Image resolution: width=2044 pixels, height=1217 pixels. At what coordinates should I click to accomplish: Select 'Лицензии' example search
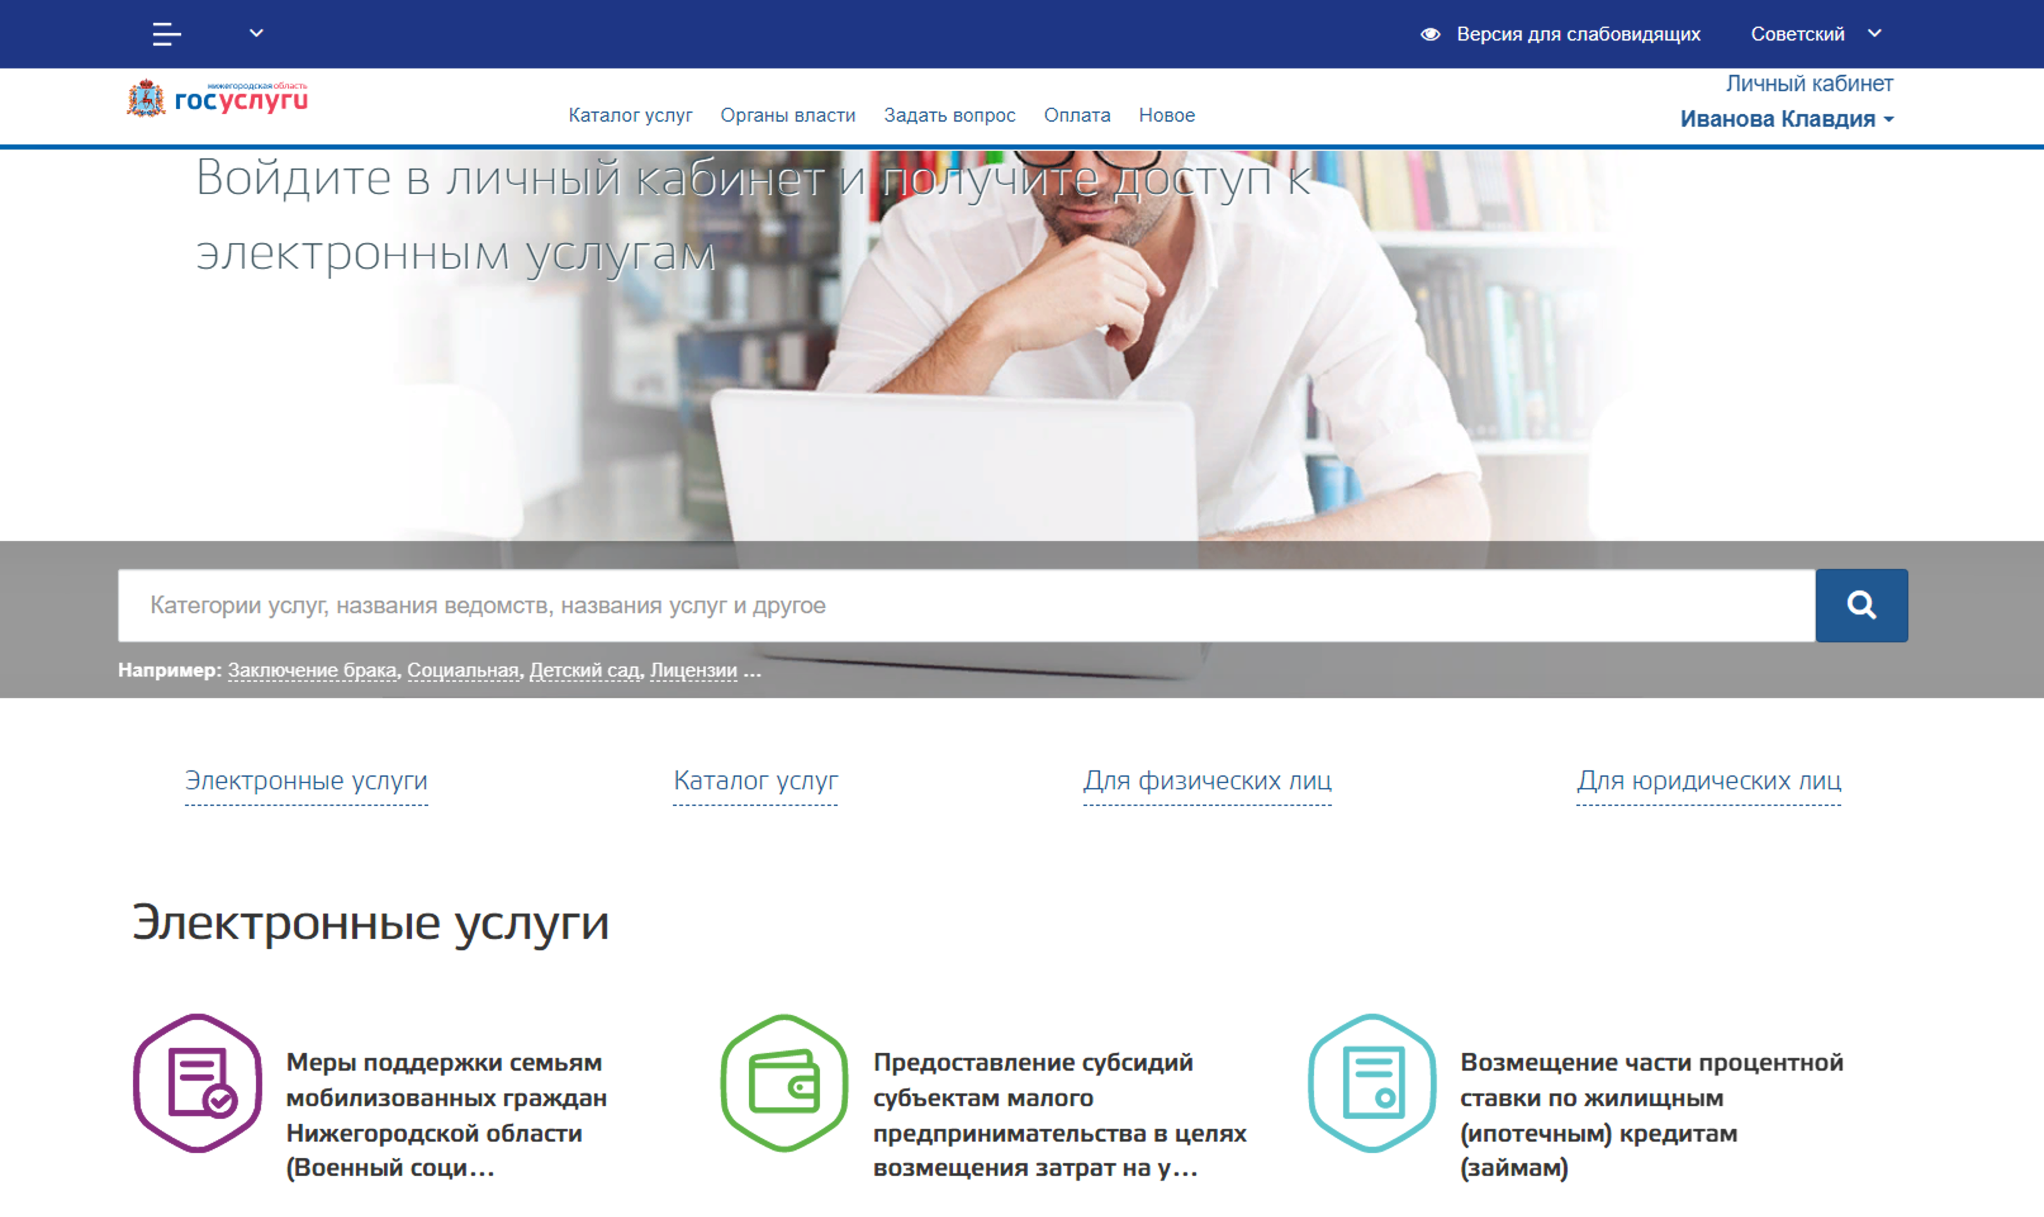[693, 670]
